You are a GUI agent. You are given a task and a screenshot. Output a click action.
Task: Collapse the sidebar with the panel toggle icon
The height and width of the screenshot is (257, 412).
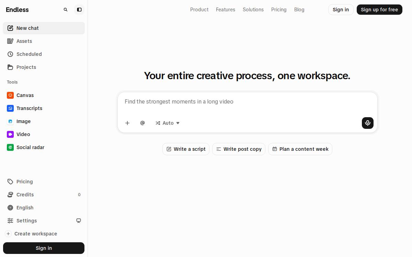coord(79,10)
